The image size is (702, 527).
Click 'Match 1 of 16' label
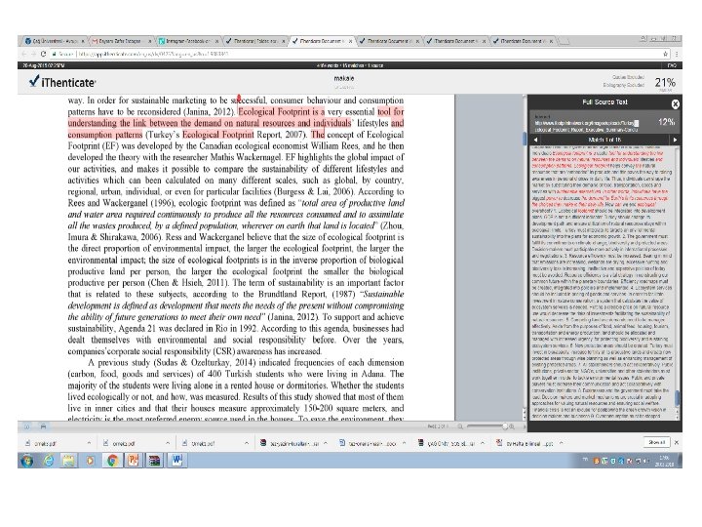(x=604, y=140)
